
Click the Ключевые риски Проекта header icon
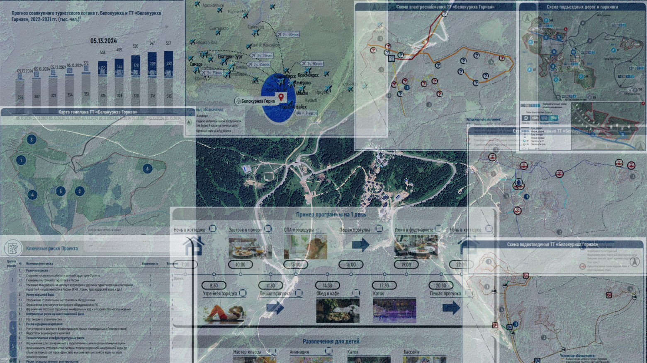tap(13, 248)
